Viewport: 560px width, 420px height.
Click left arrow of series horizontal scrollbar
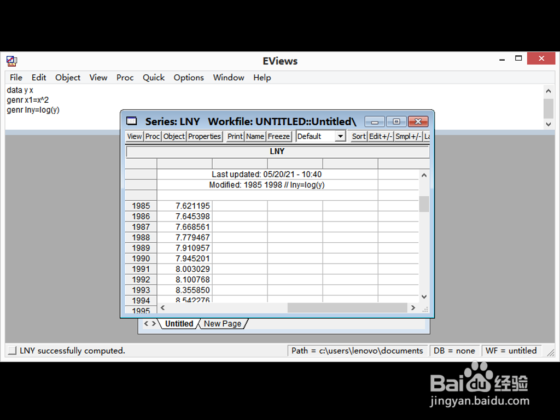pos(163,307)
